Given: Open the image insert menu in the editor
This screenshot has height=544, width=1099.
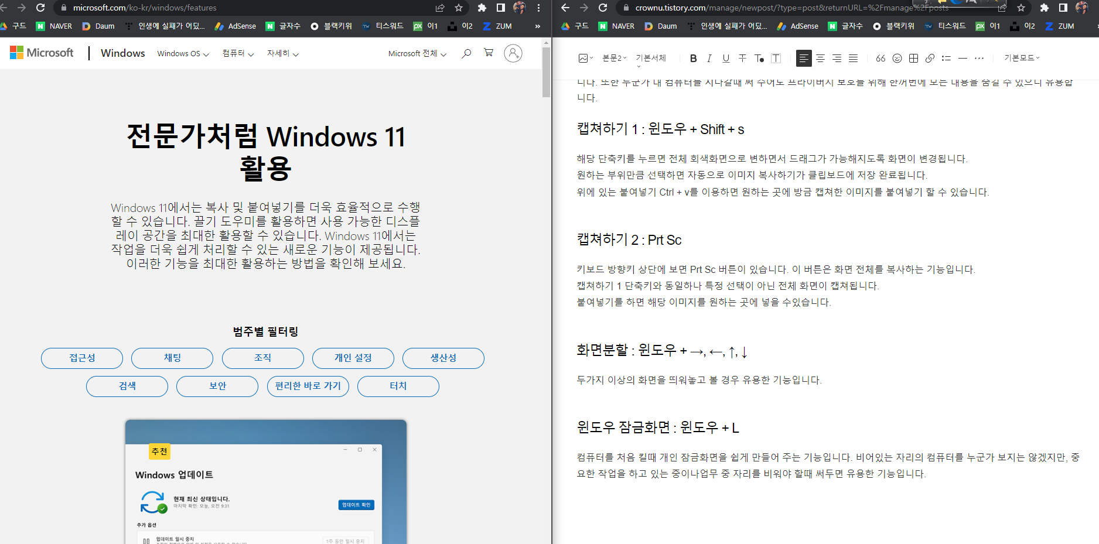Looking at the screenshot, I should point(586,58).
